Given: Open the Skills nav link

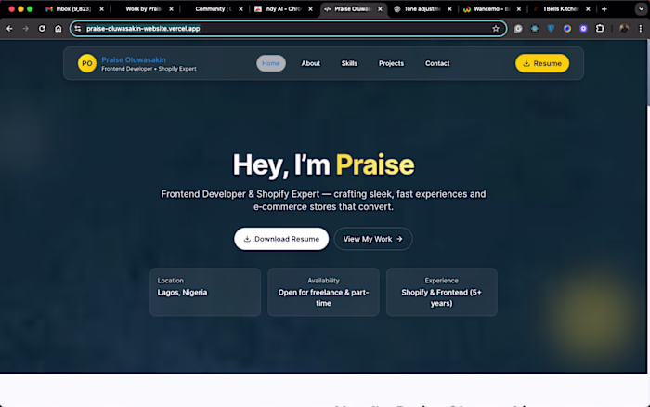Looking at the screenshot, I should pyautogui.click(x=349, y=63).
